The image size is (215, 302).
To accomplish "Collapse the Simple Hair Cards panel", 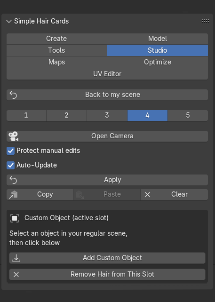I will [x=9, y=21].
